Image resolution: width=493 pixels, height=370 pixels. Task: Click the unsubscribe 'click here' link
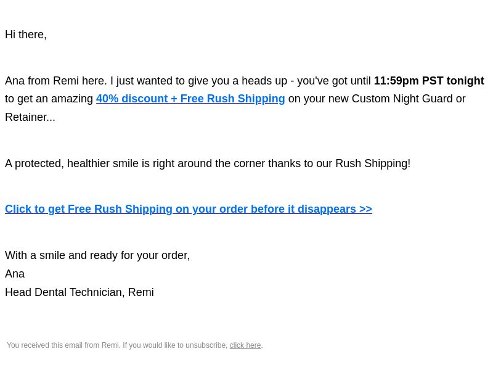pyautogui.click(x=245, y=345)
